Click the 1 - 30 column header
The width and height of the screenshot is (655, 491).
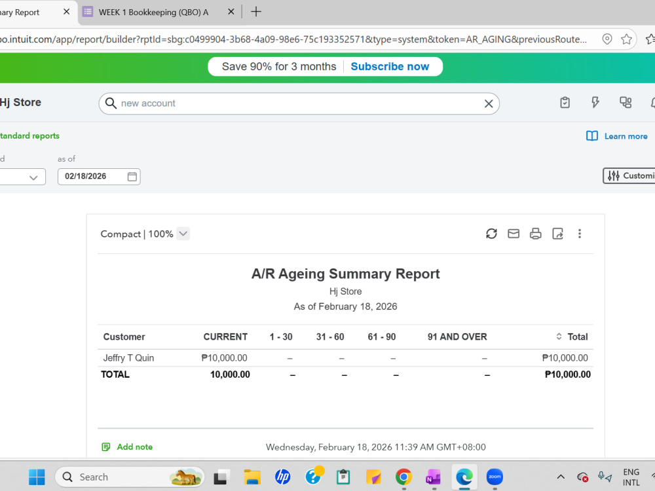coord(281,336)
